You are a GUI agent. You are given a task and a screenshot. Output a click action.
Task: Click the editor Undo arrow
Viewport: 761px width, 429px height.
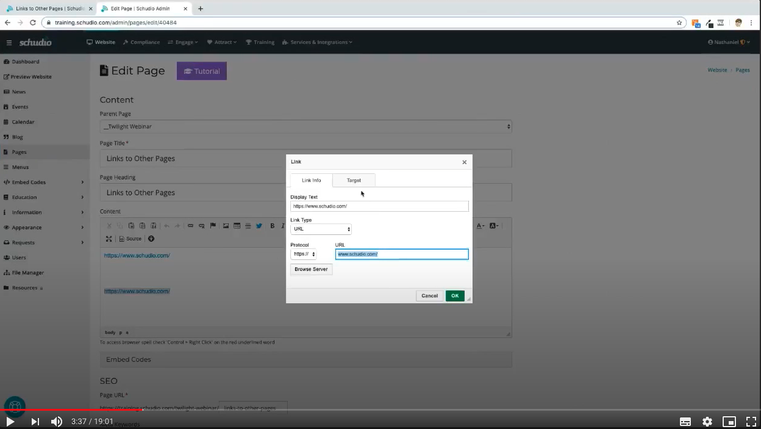(x=166, y=226)
